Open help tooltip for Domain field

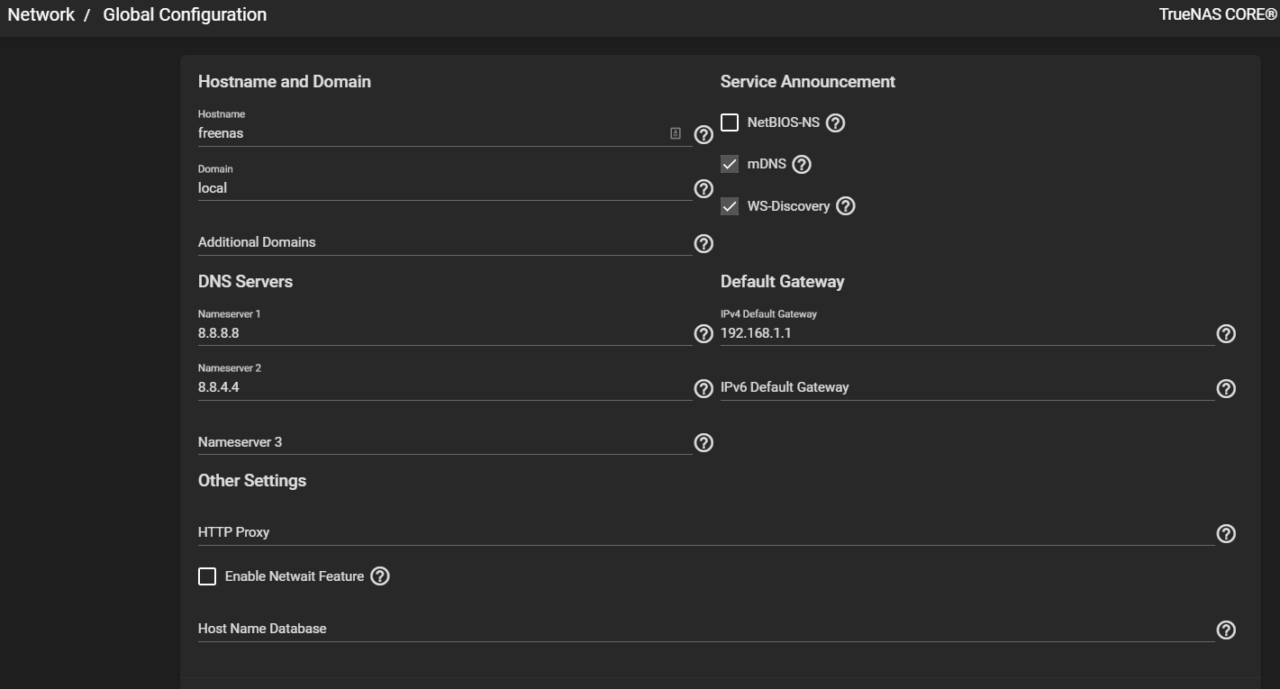click(704, 189)
